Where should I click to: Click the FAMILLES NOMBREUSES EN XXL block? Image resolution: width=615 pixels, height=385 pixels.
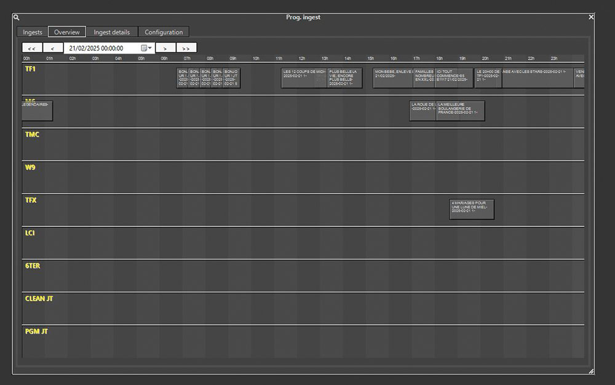pos(424,78)
